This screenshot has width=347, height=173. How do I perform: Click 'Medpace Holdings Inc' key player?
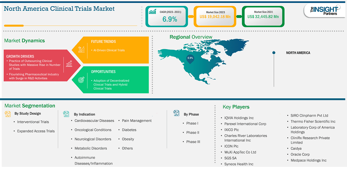(x=309, y=161)
